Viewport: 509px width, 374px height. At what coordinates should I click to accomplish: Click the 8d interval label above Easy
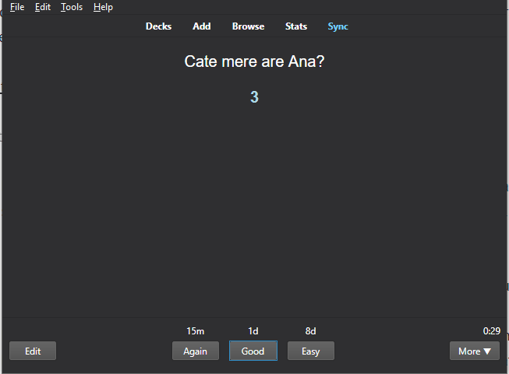[310, 331]
